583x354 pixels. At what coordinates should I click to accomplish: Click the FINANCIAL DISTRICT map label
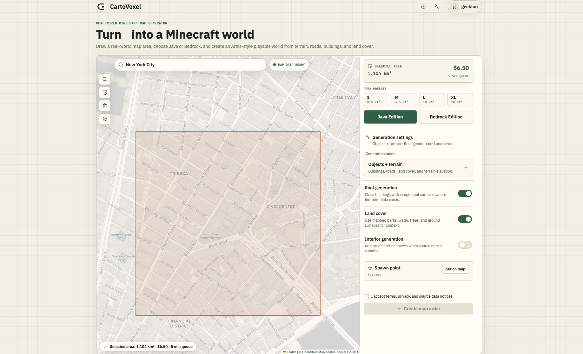(x=180, y=323)
